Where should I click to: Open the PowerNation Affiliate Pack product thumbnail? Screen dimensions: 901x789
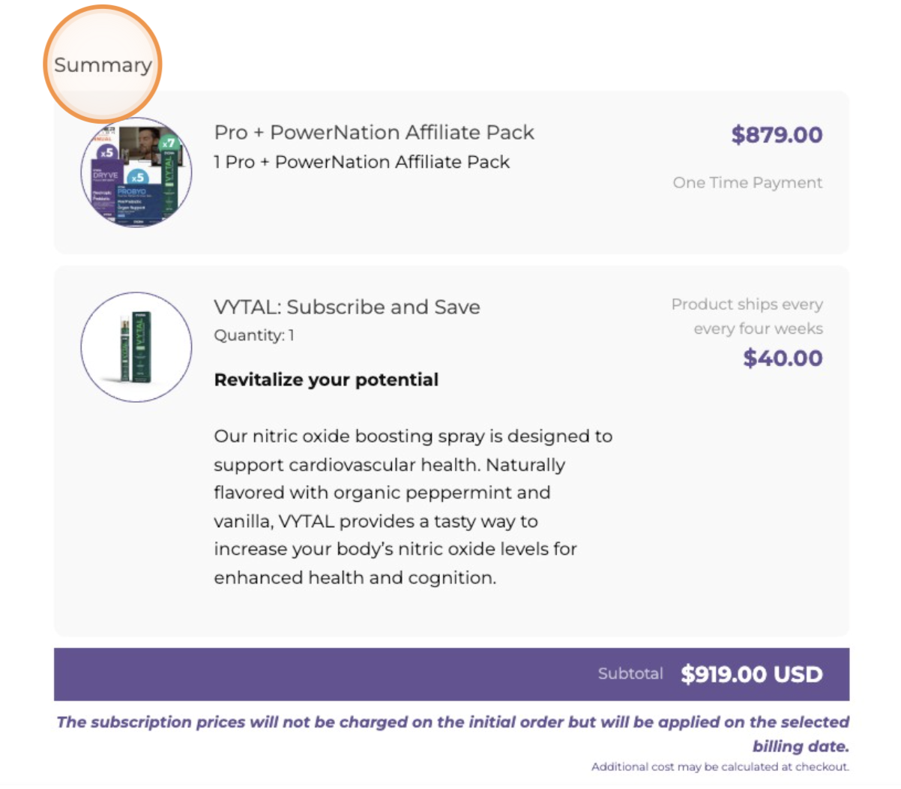[136, 172]
